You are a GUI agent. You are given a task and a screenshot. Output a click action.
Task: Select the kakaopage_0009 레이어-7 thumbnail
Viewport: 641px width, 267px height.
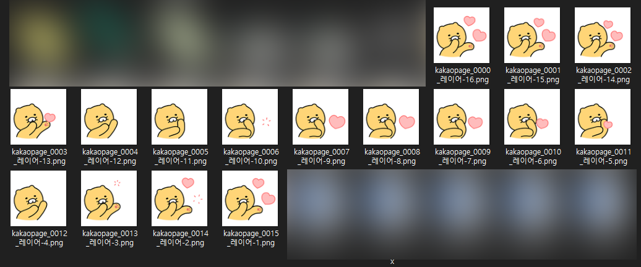[x=462, y=117]
